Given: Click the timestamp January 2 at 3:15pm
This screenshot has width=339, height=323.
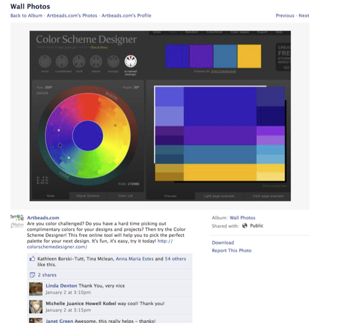Looking at the screenshot, I should coord(68,310).
